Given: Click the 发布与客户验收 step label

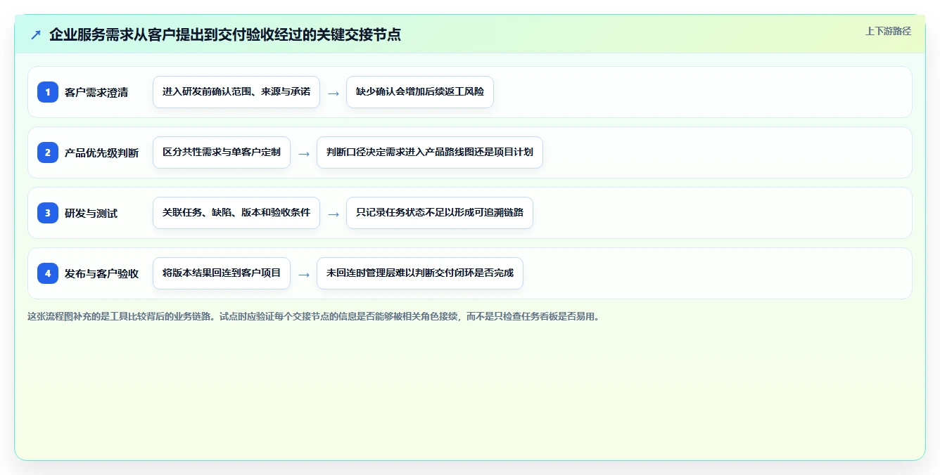Looking at the screenshot, I should click(102, 273).
